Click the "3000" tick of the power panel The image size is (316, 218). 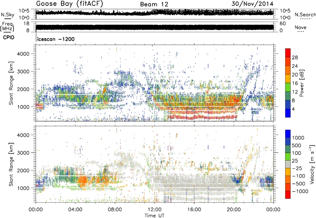point(23,72)
